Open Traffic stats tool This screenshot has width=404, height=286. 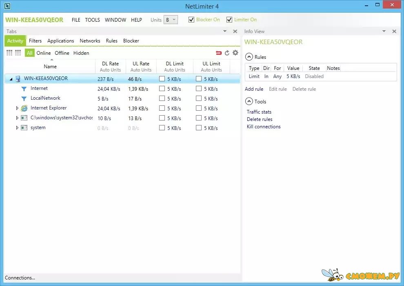(259, 112)
